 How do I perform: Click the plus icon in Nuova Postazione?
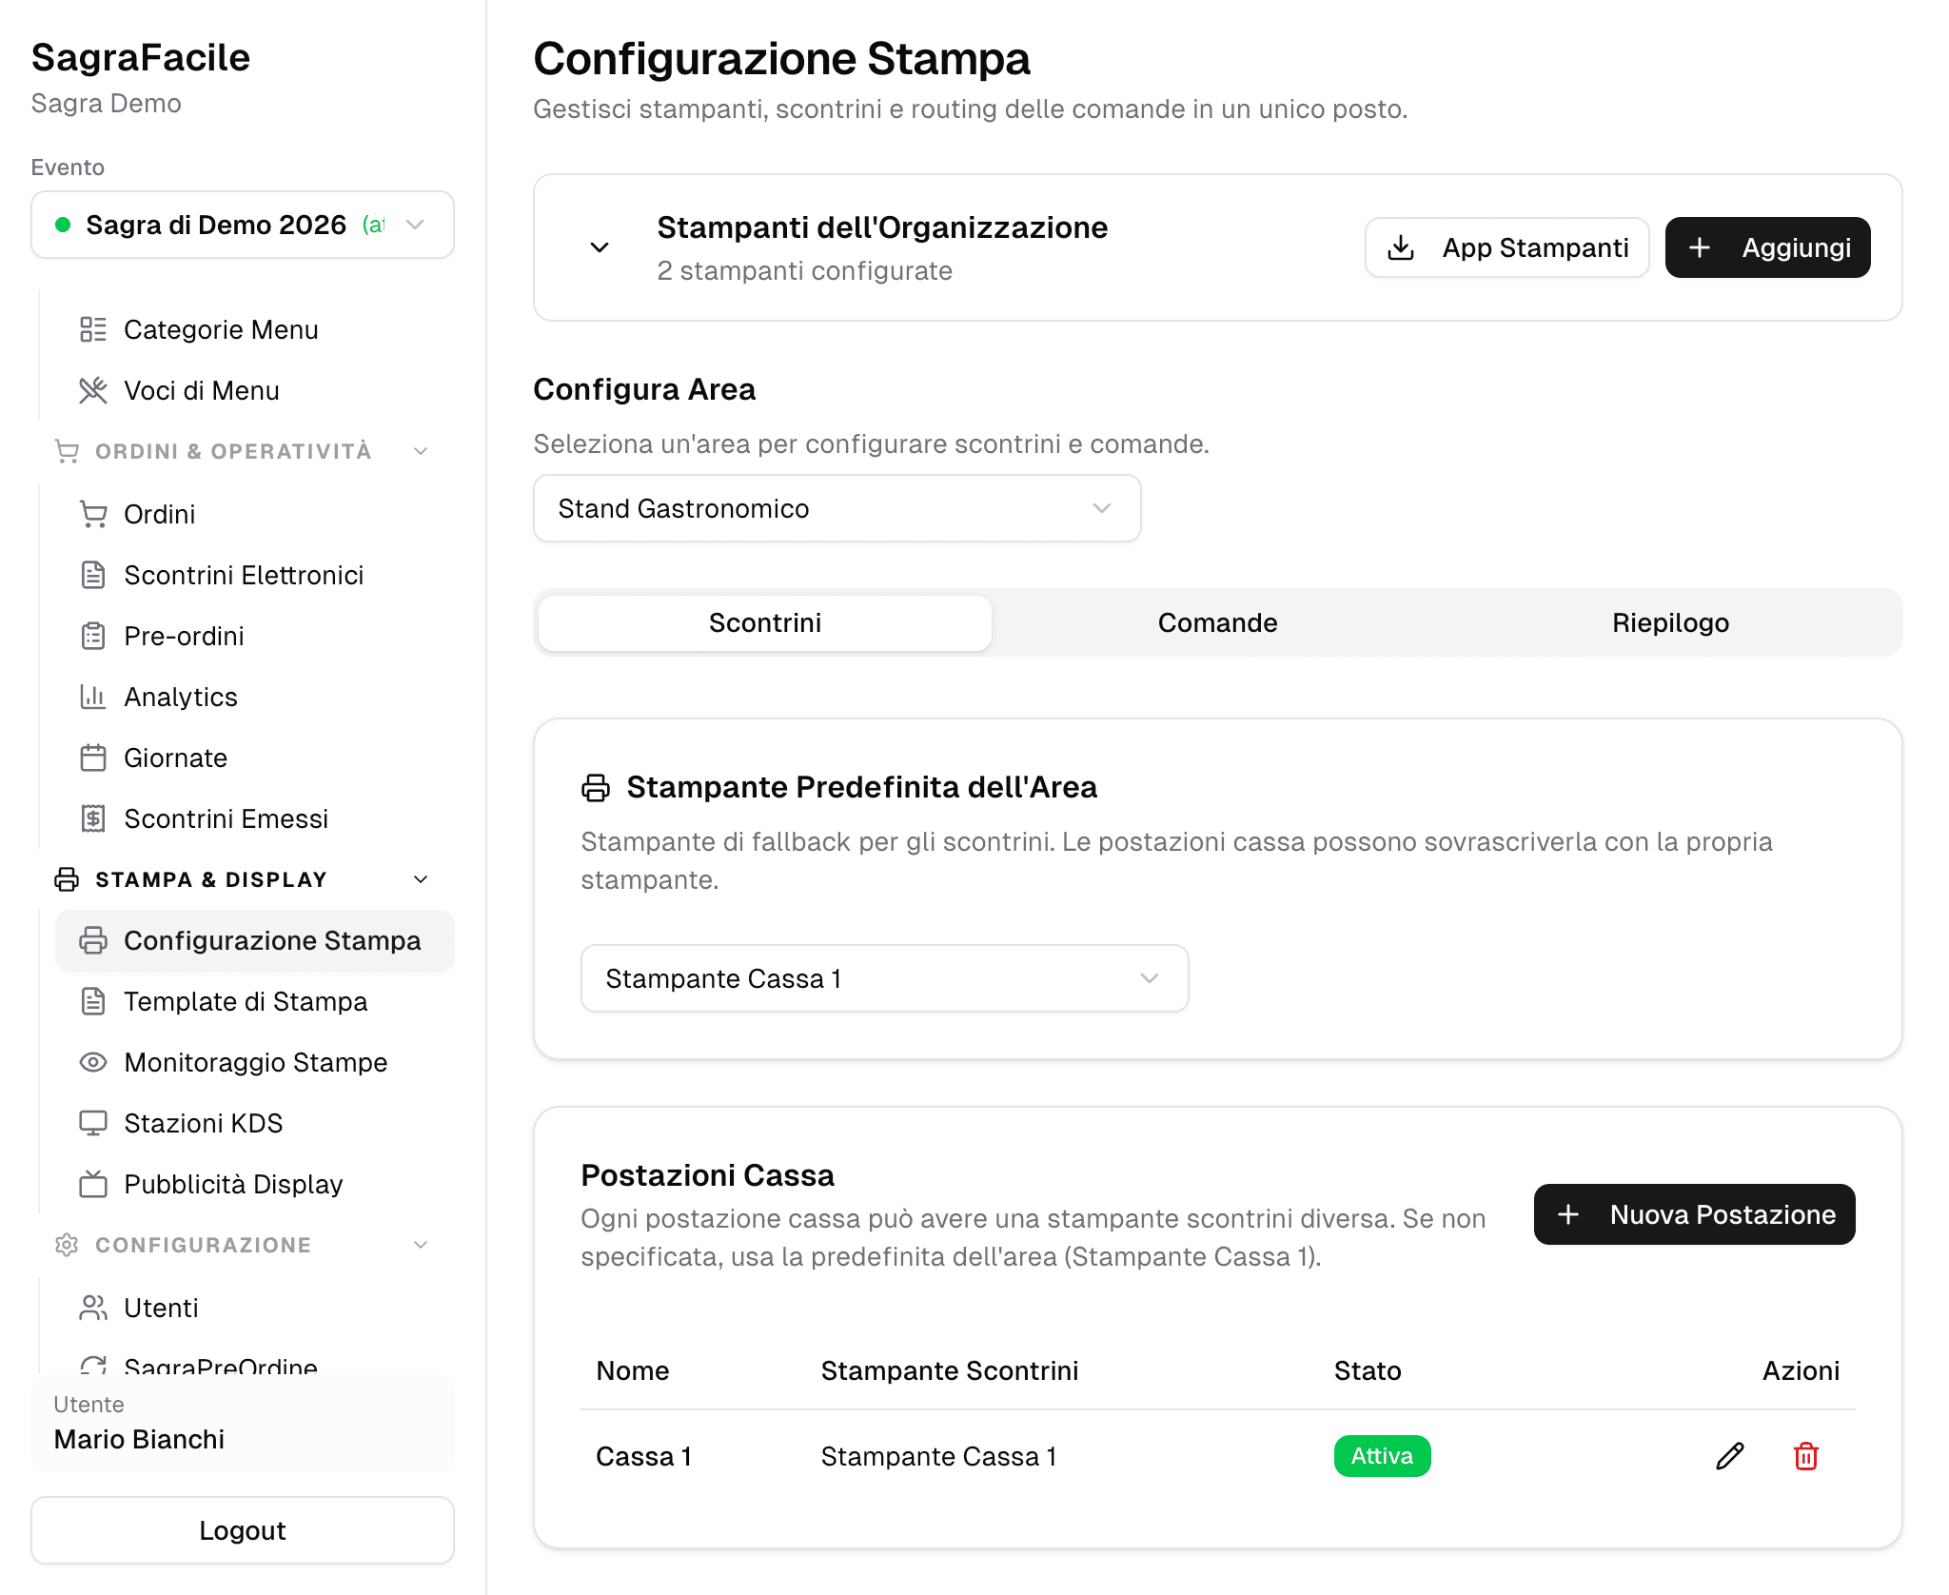(x=1568, y=1214)
